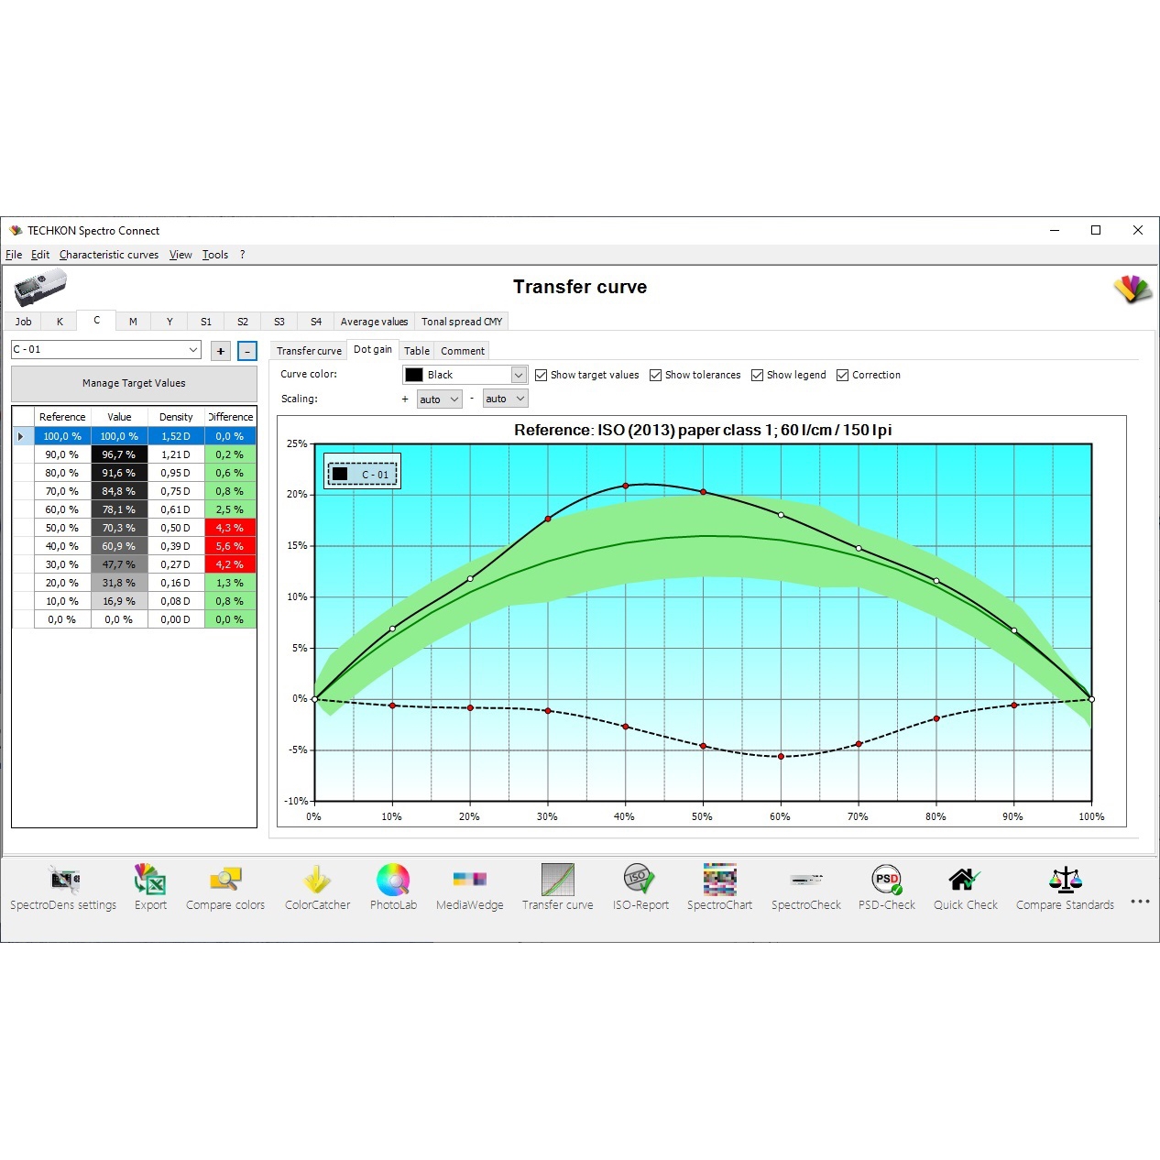
Task: Toggle the Correction checkbox
Action: [x=842, y=375]
